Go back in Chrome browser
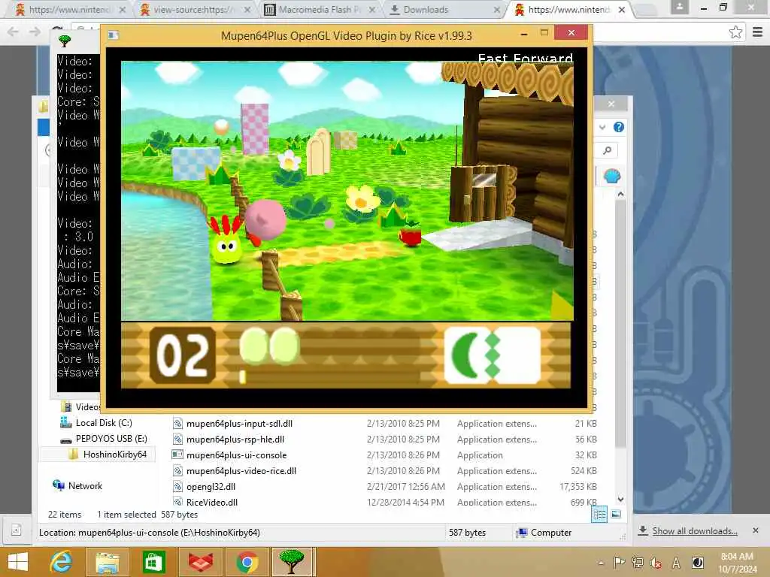The image size is (770, 577). 14,32
